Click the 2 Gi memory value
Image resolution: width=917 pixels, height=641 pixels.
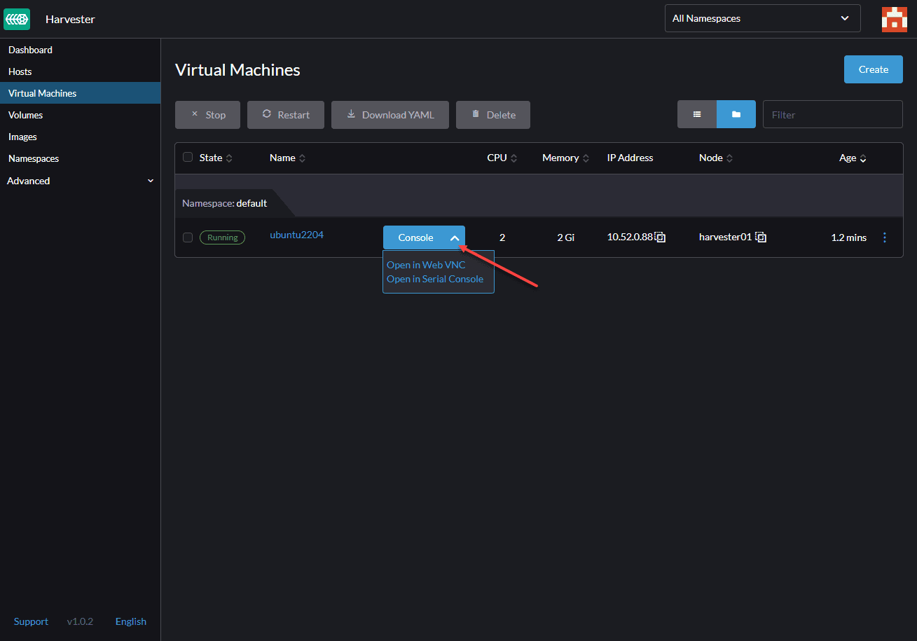coord(566,237)
